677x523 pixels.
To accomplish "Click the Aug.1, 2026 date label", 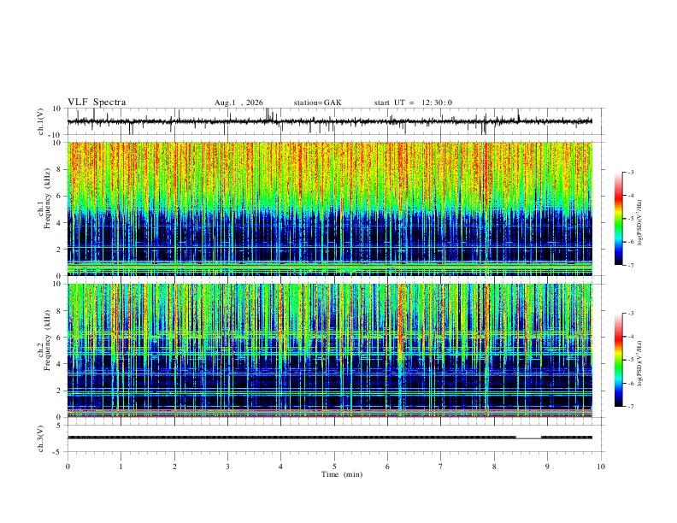I will 238,103.
